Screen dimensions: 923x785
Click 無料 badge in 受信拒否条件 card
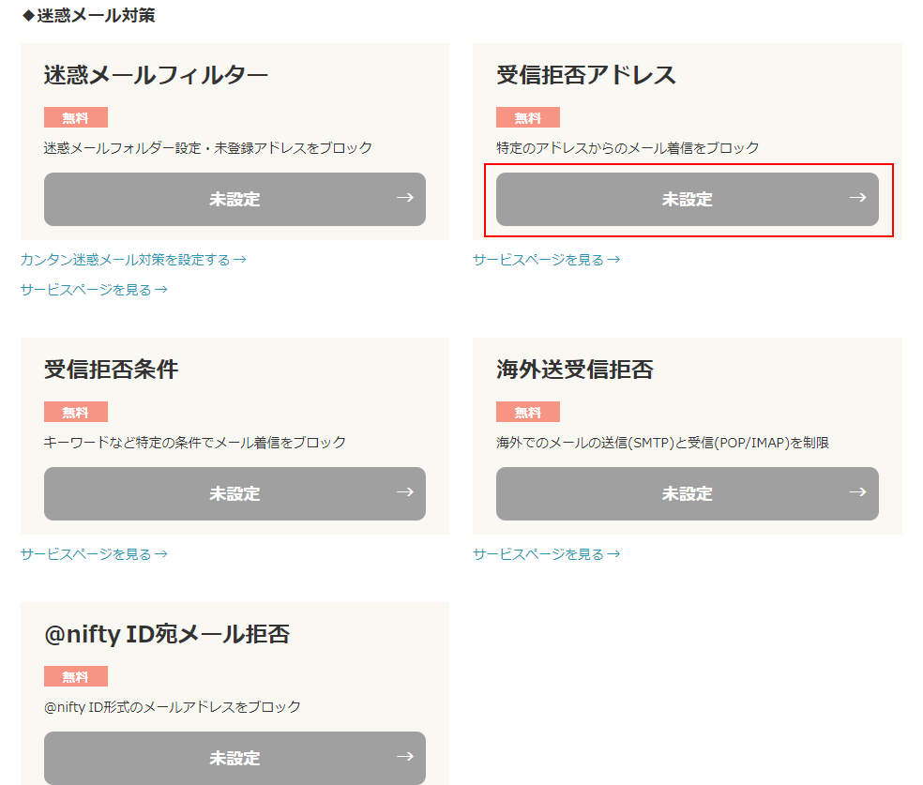pyautogui.click(x=76, y=412)
